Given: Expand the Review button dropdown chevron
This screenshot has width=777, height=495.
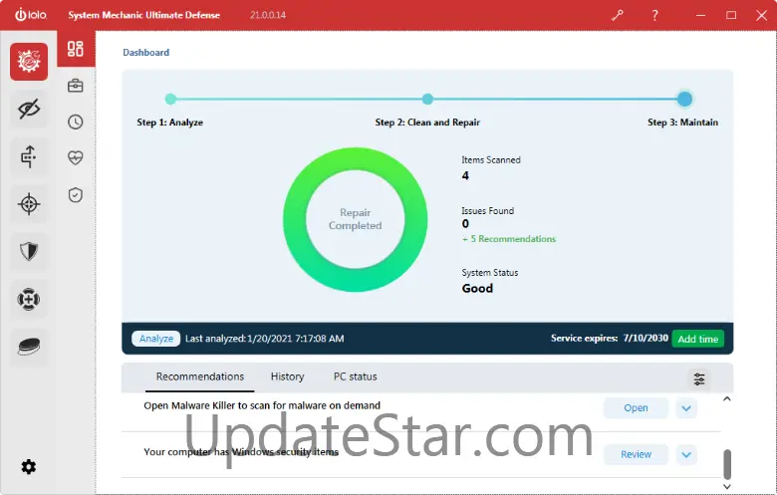Looking at the screenshot, I should pyautogui.click(x=686, y=455).
